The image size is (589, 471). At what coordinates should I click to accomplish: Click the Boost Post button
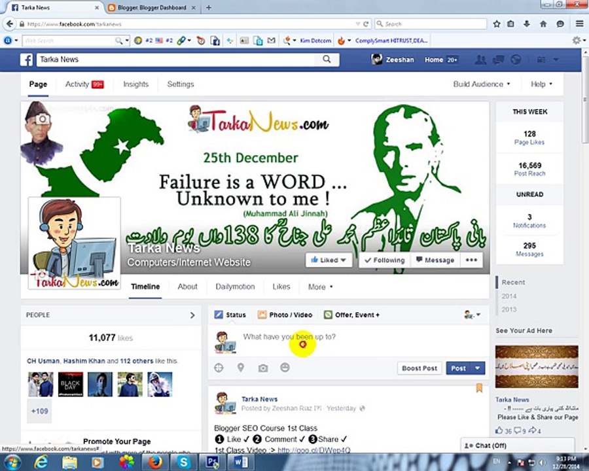[419, 368]
